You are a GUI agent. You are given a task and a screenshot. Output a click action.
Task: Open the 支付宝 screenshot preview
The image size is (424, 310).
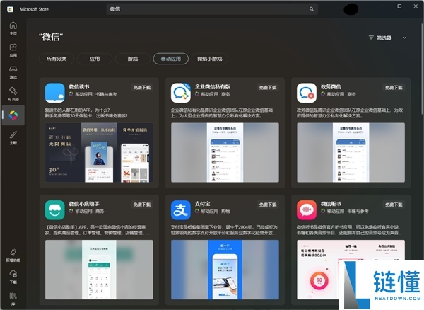tap(225, 270)
